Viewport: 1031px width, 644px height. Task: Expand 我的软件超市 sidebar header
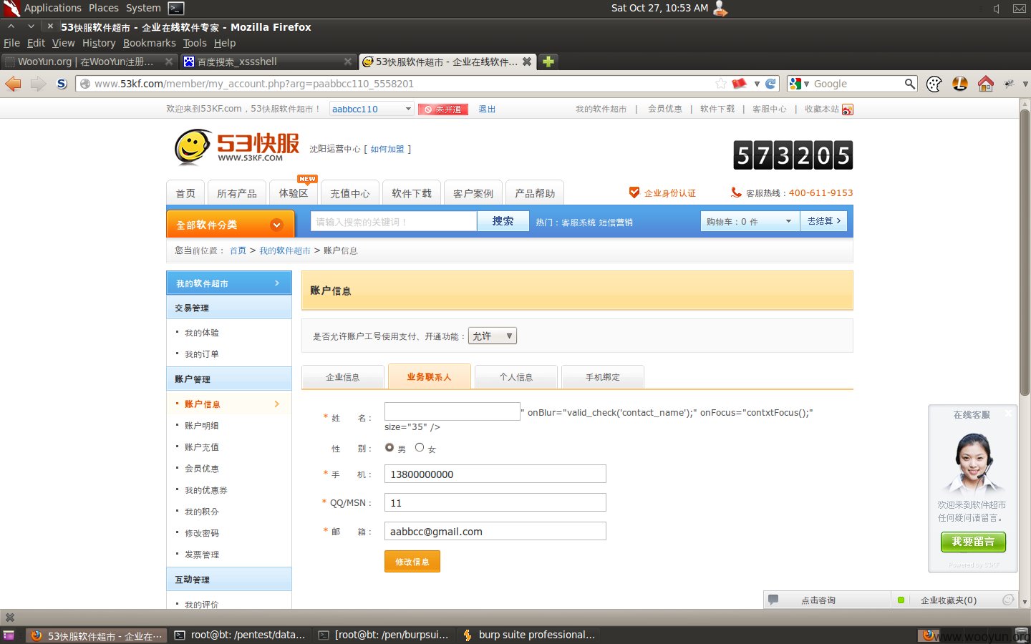(229, 283)
